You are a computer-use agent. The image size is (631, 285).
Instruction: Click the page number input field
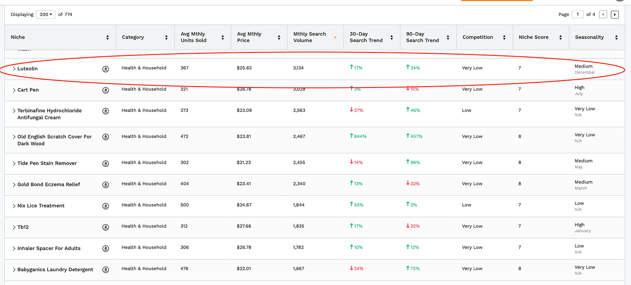(578, 14)
